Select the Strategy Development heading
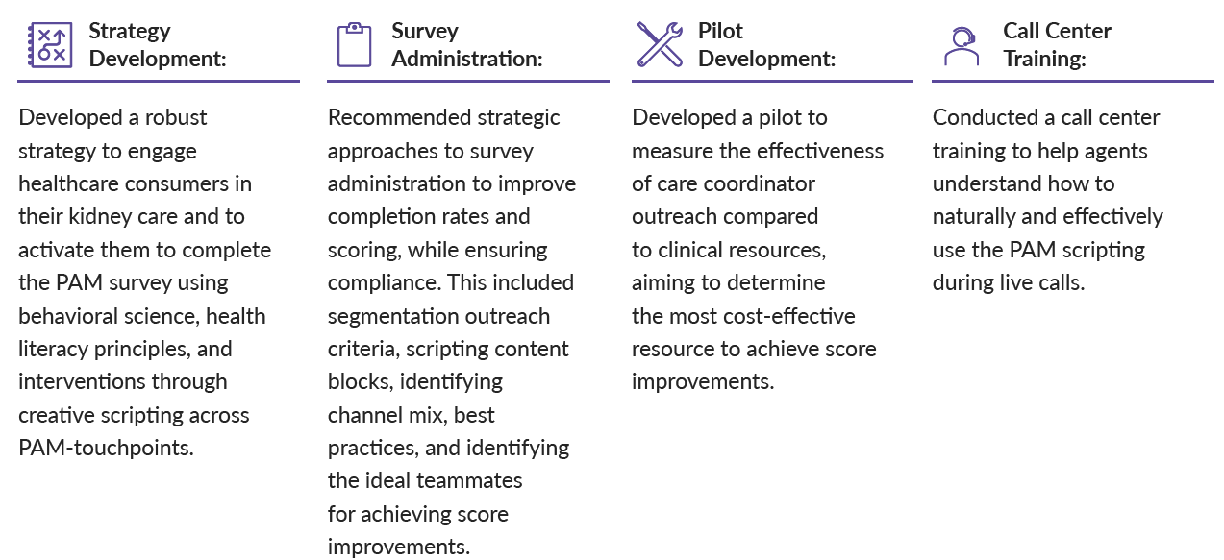The width and height of the screenshot is (1224, 560). point(158,44)
